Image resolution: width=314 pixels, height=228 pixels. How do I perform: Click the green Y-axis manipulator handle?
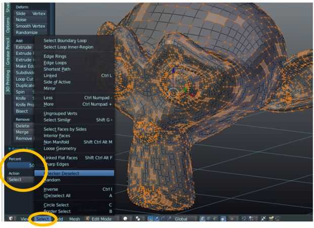(x=185, y=89)
